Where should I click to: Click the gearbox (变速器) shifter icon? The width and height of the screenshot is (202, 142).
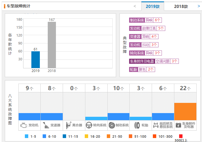(x=46, y=125)
